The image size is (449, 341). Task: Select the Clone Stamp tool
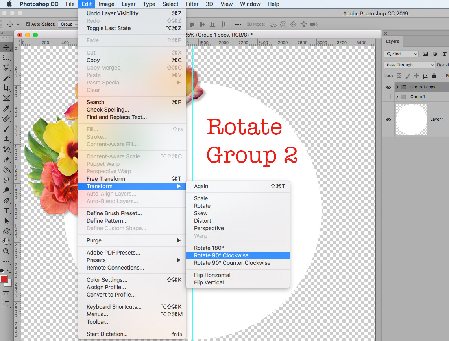coord(6,139)
